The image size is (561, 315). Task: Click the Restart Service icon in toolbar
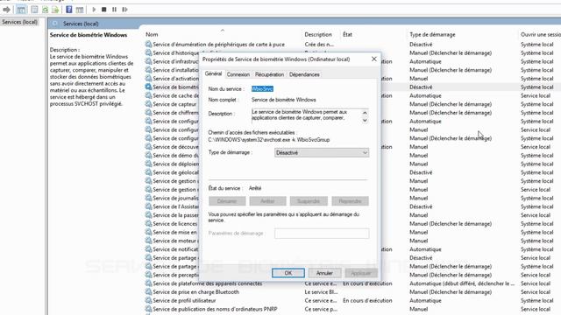(x=124, y=10)
